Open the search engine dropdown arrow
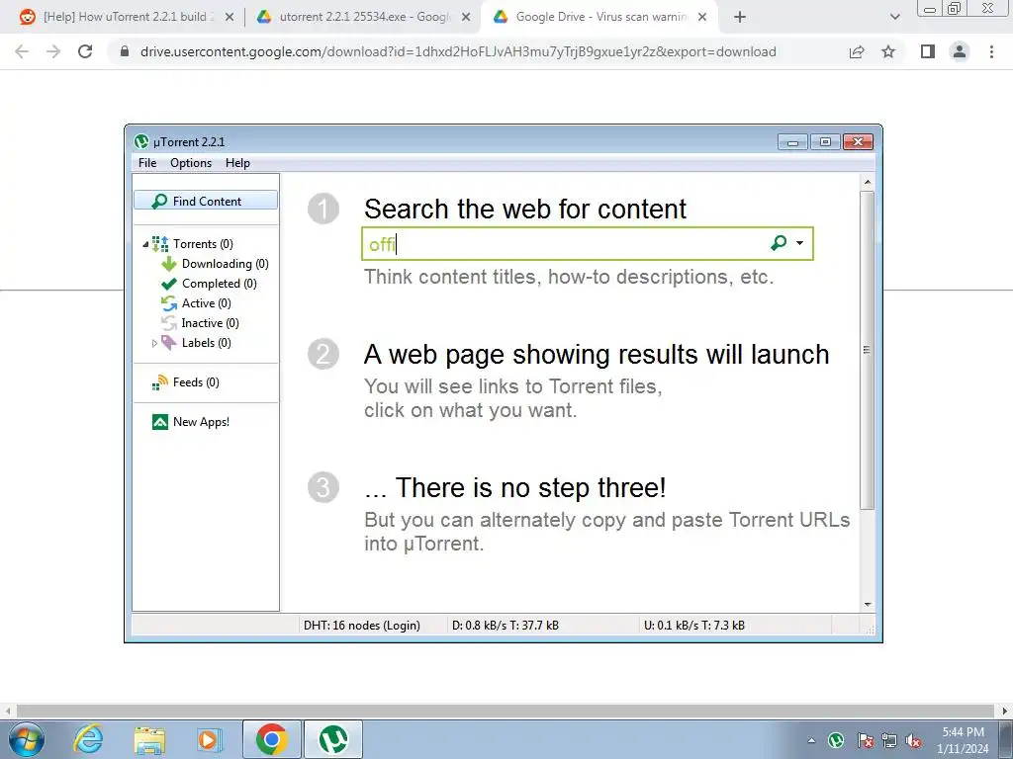The image size is (1013, 759). tap(799, 243)
